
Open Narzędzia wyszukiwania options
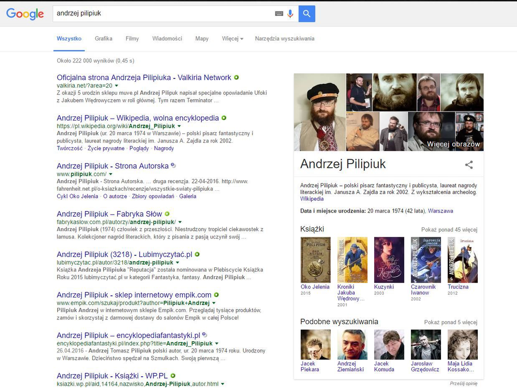click(285, 39)
